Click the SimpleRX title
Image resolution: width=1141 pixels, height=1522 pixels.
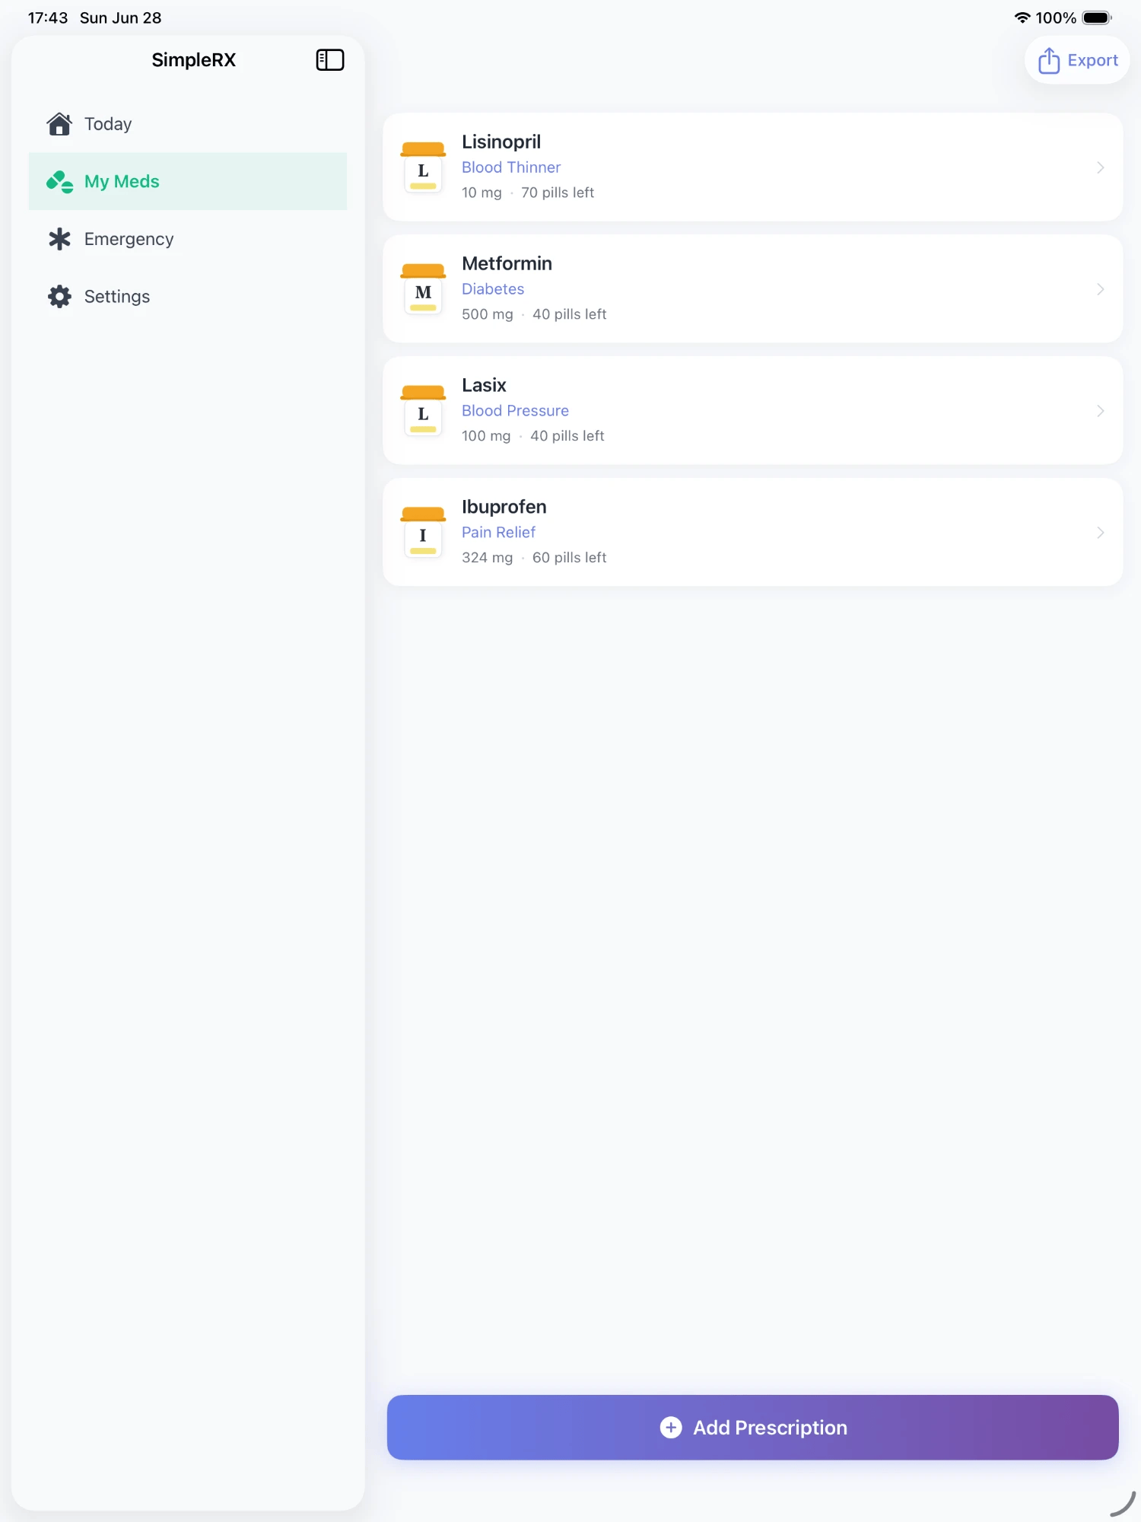(194, 60)
